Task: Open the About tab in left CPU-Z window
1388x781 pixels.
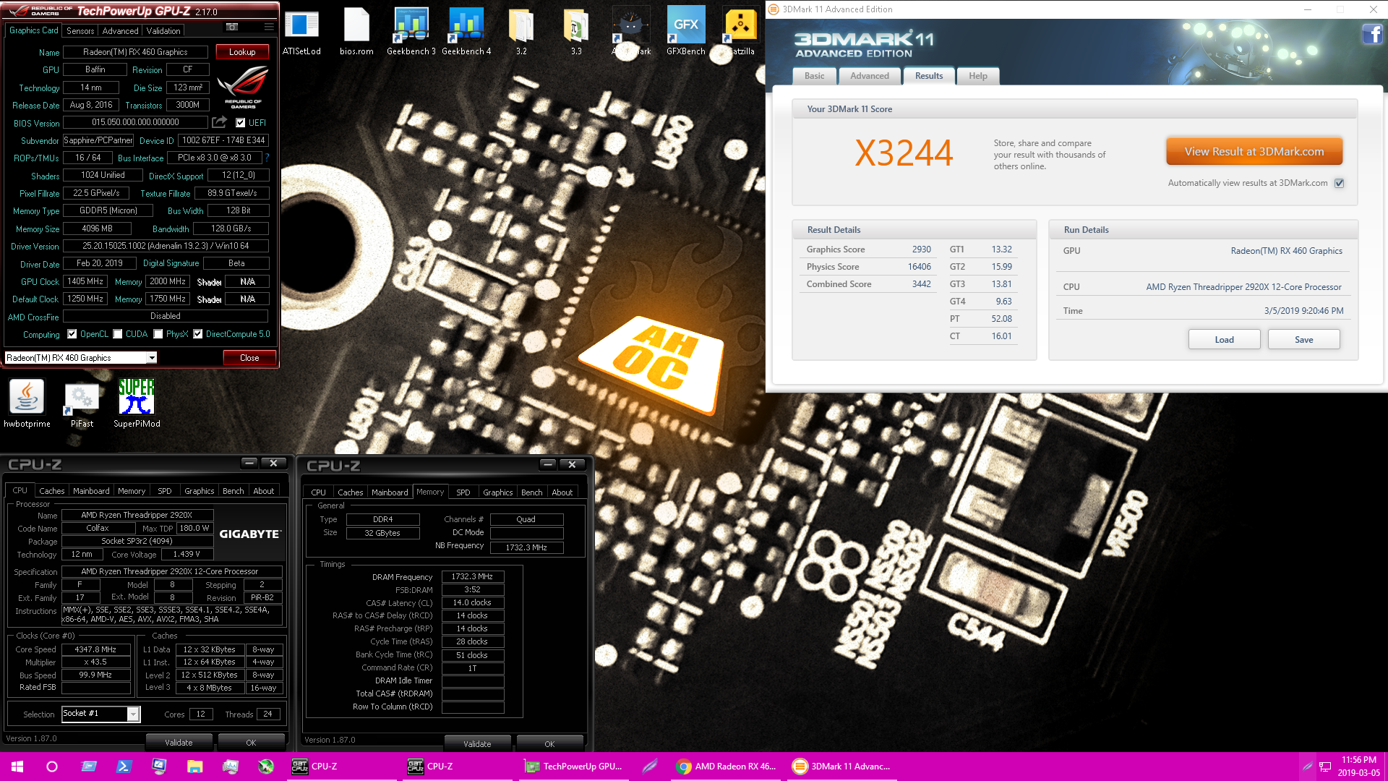Action: coord(263,491)
